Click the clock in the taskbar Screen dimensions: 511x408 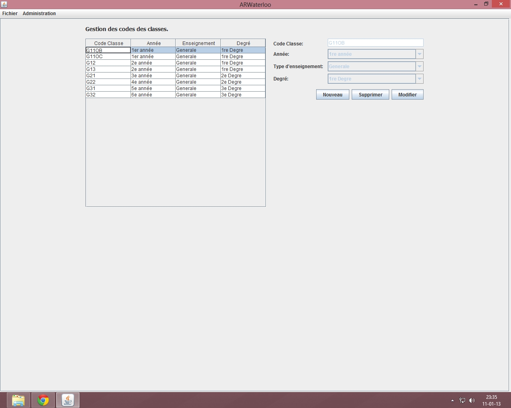pyautogui.click(x=491, y=400)
